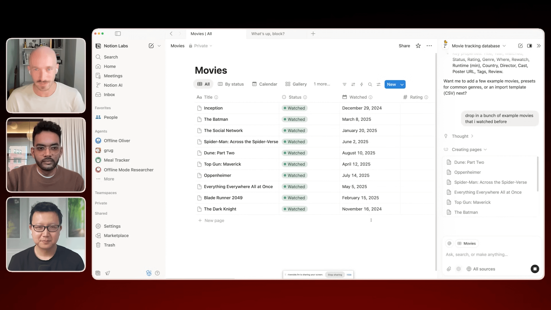Expand the Movie tracking database chat menu
This screenshot has width=551, height=310.
click(504, 46)
